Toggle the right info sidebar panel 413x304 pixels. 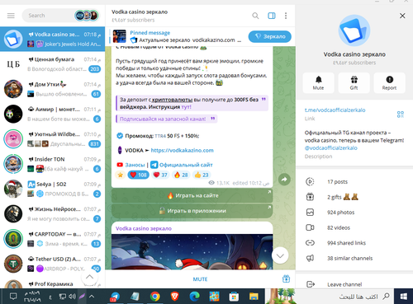[272, 16]
